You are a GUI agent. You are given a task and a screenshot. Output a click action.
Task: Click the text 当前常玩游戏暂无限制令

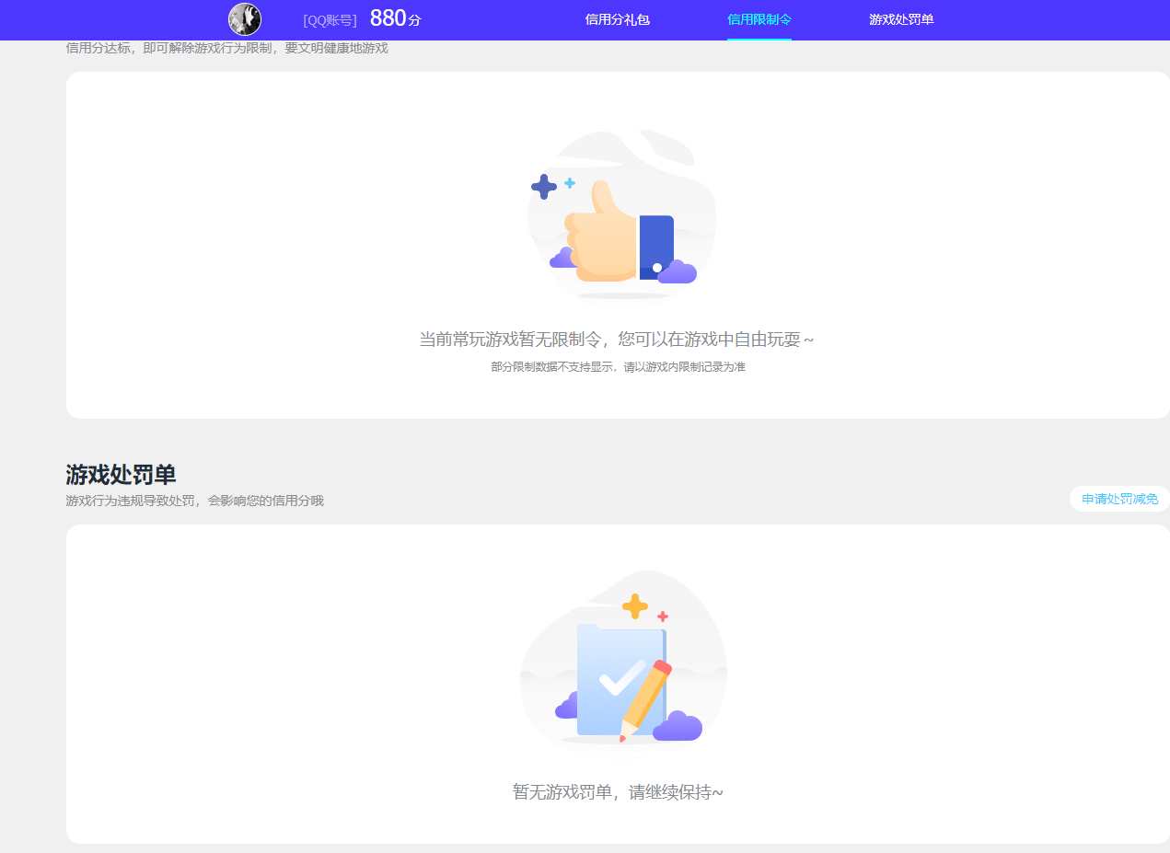click(x=511, y=340)
